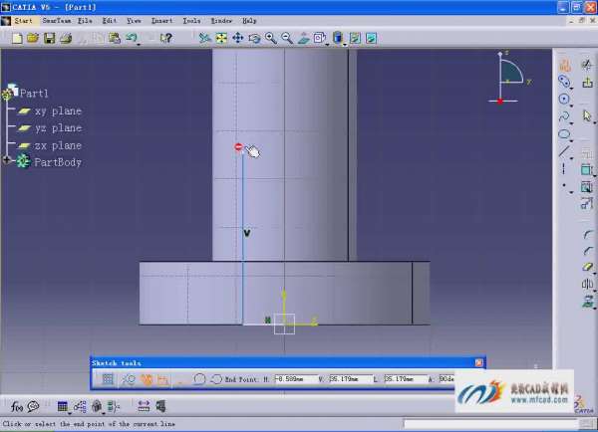Close the Sketch tools toolbar
The height and width of the screenshot is (432, 598).
point(479,363)
